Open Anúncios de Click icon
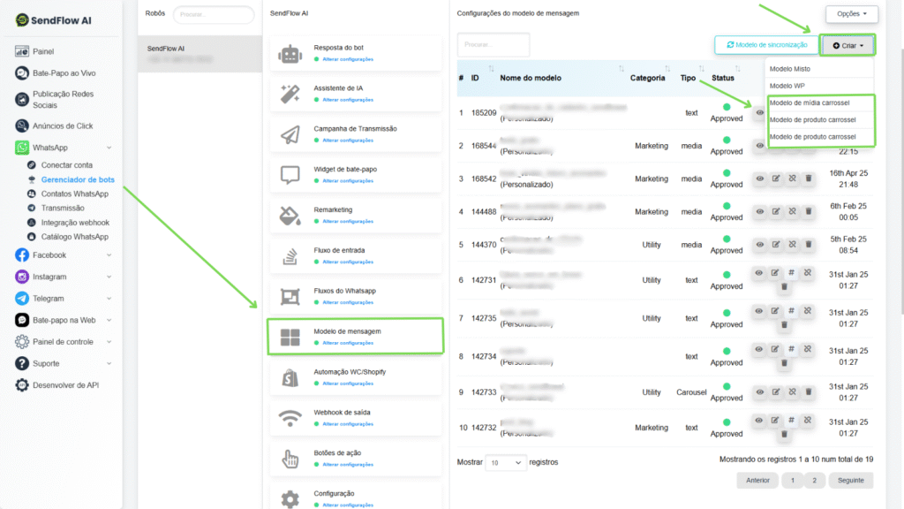Screen dimensions: 904x509 22,125
